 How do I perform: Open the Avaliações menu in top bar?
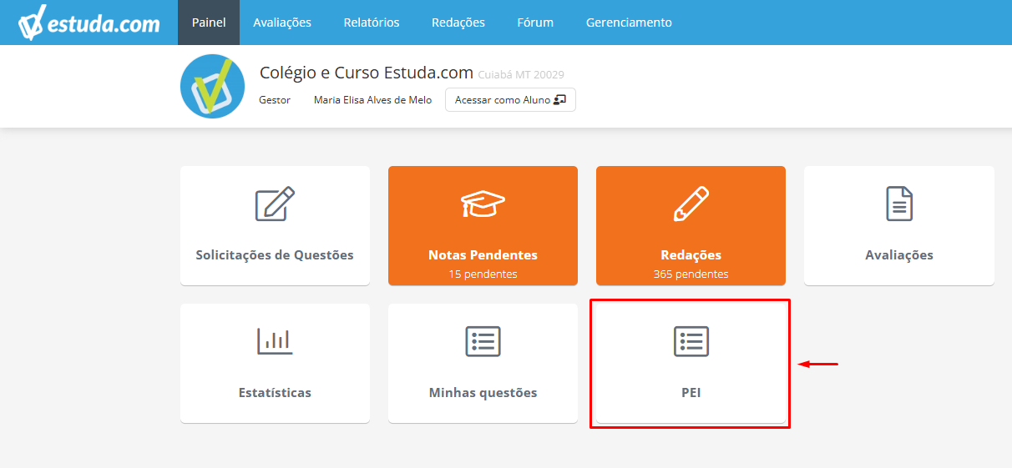coord(282,23)
